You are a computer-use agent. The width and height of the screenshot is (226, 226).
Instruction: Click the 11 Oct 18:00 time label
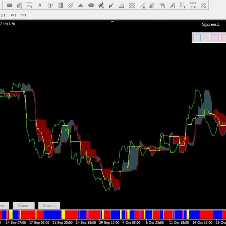pyautogui.click(x=179, y=223)
